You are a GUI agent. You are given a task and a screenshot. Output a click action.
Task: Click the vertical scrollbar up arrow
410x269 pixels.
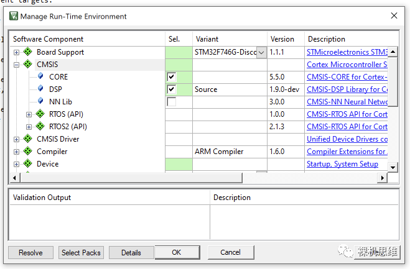coord(393,52)
